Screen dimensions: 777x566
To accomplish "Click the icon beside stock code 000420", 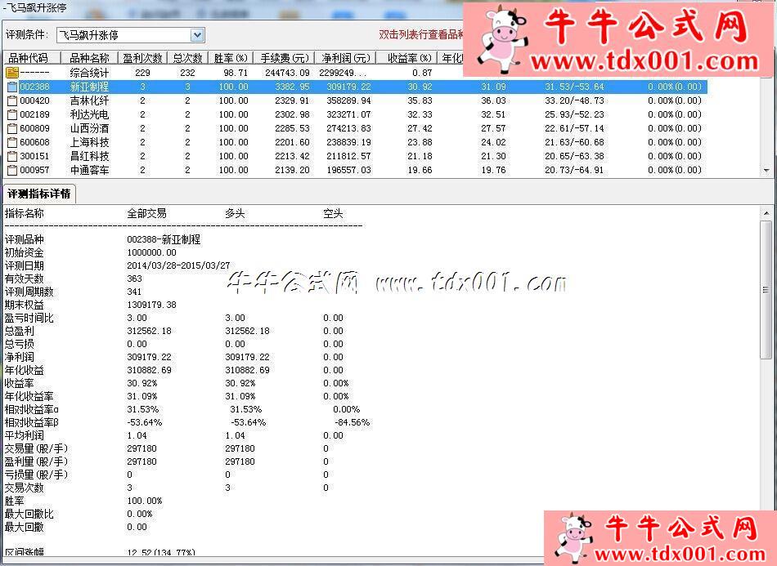I will pos(12,100).
